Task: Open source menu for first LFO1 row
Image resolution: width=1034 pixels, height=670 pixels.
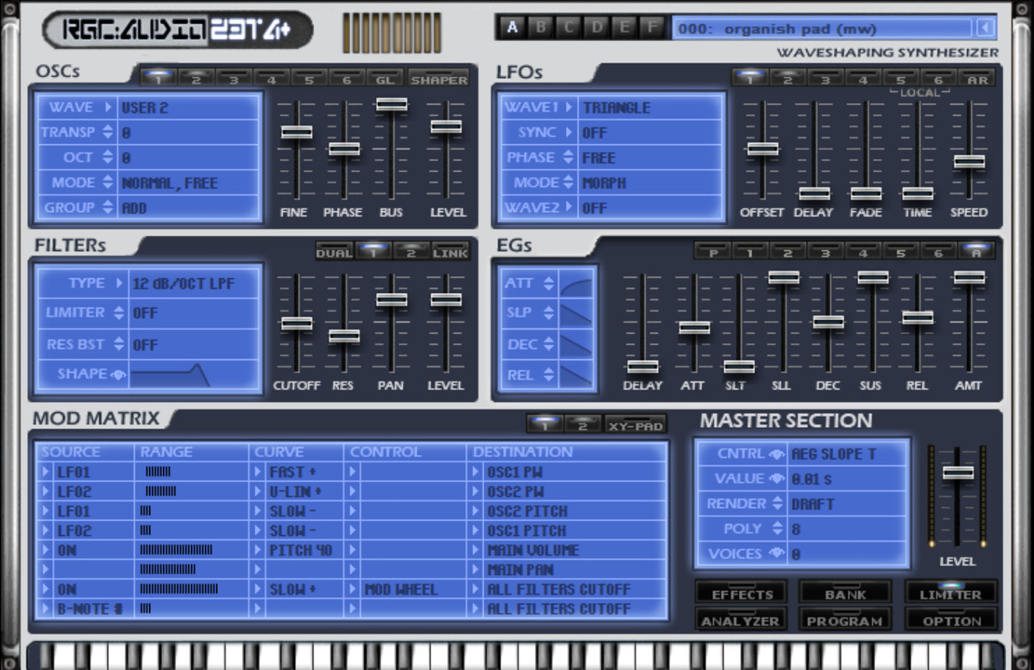Action: [x=47, y=472]
